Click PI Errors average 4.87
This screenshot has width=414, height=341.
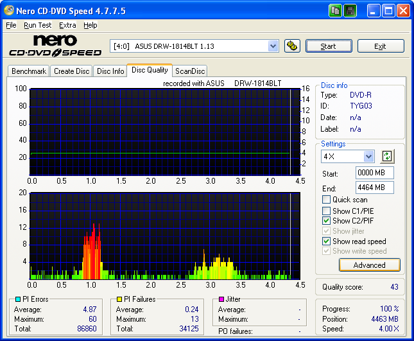pyautogui.click(x=90, y=310)
